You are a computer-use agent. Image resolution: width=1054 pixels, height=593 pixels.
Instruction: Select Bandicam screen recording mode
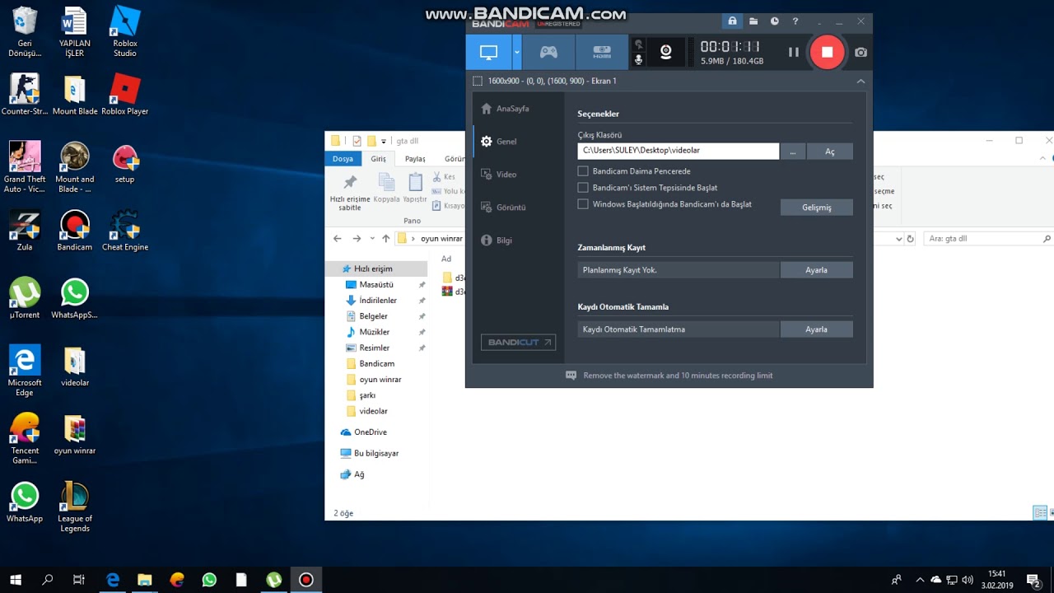click(x=488, y=52)
